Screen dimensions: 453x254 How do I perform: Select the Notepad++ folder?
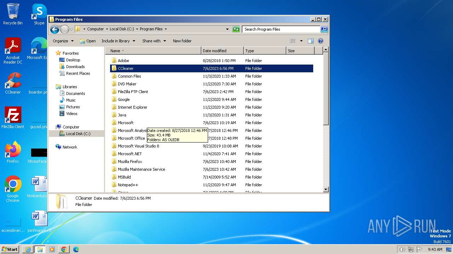tap(212, 185)
